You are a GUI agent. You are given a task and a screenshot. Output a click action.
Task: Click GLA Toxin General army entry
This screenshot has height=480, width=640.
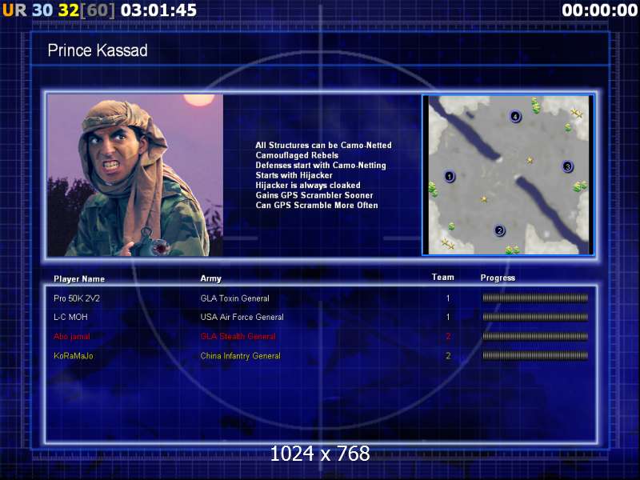click(234, 298)
